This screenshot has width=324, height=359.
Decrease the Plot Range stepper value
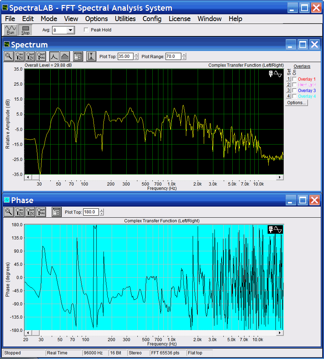(x=184, y=58)
